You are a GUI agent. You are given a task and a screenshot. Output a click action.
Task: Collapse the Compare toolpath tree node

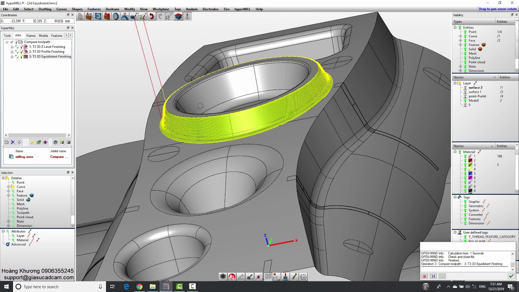point(7,42)
